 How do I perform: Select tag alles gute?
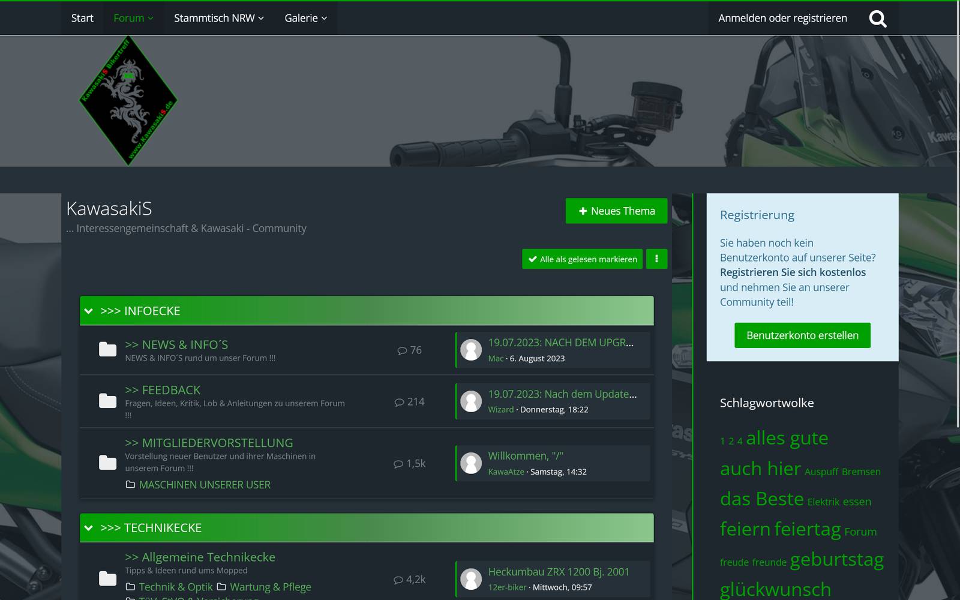(787, 438)
